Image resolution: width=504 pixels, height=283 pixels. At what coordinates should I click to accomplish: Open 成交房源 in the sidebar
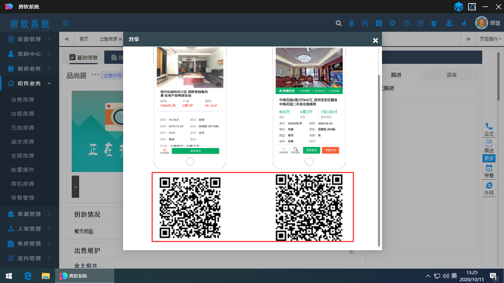[23, 142]
